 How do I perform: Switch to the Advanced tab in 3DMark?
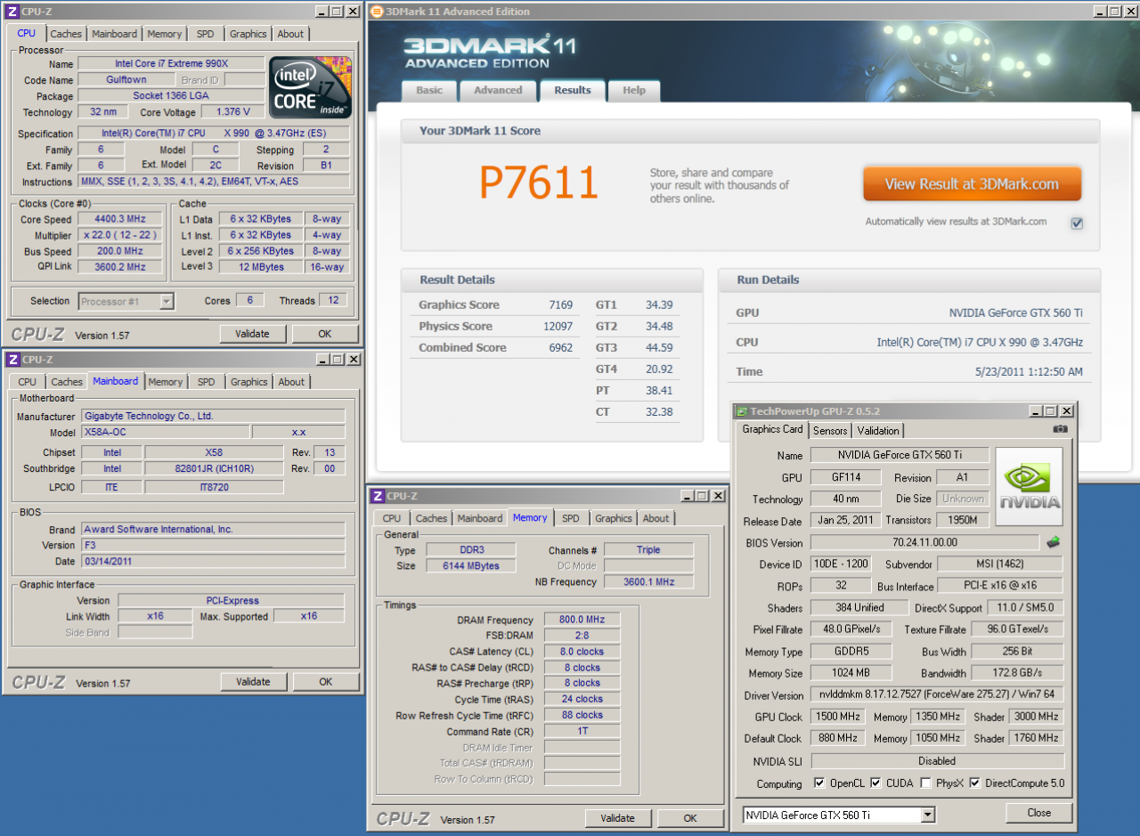point(498,90)
